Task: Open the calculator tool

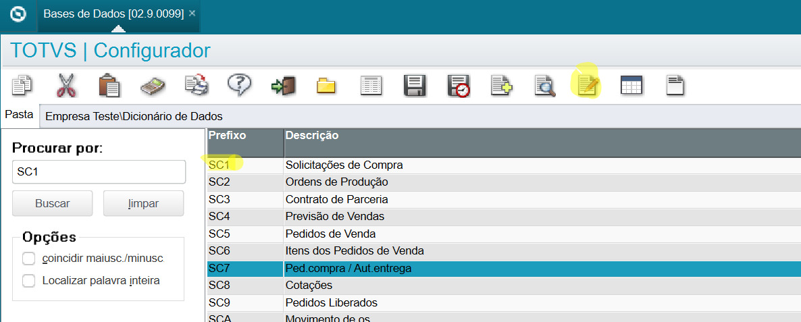Action: click(x=153, y=86)
